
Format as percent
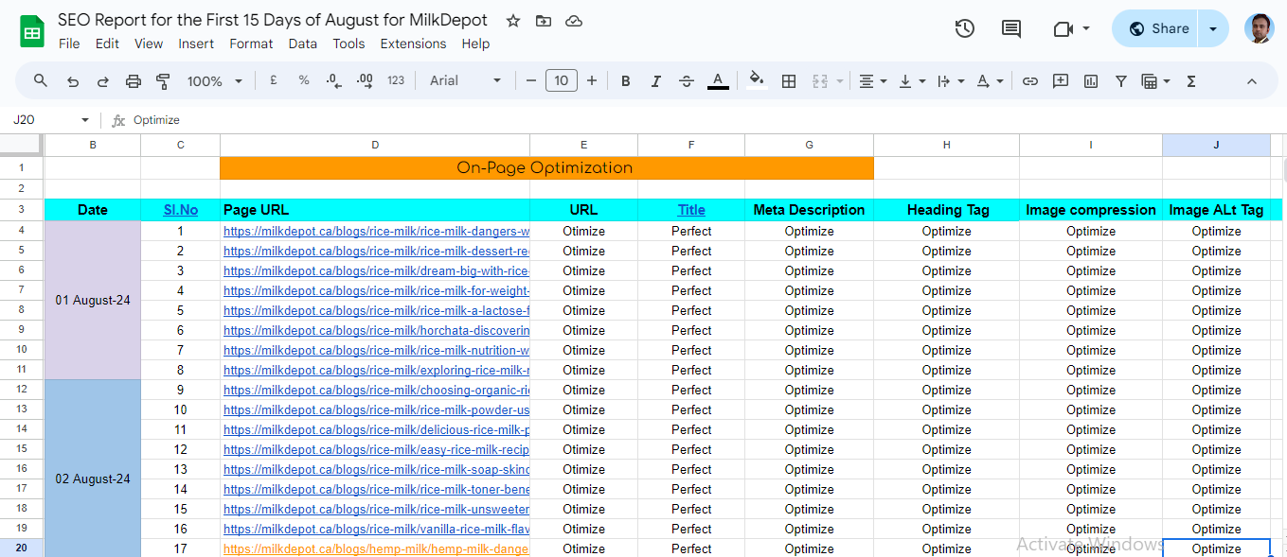pyautogui.click(x=304, y=81)
